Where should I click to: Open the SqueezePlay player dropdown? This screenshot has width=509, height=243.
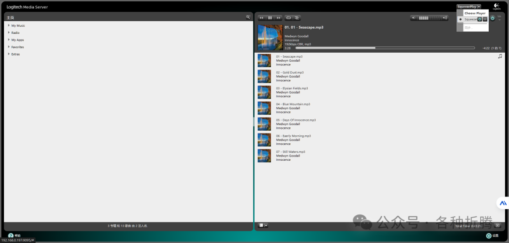(469, 7)
